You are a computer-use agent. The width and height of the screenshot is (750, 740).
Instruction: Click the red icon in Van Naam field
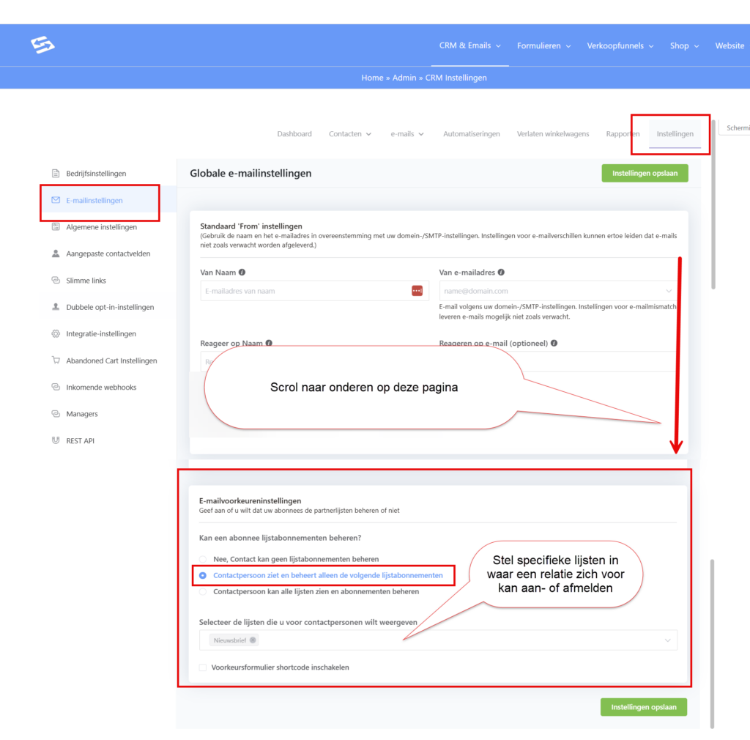pyautogui.click(x=417, y=291)
